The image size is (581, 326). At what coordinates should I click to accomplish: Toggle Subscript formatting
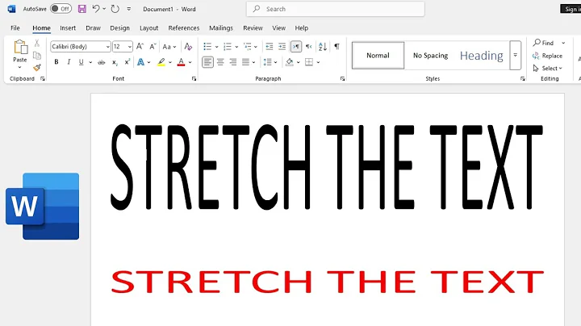pyautogui.click(x=115, y=62)
